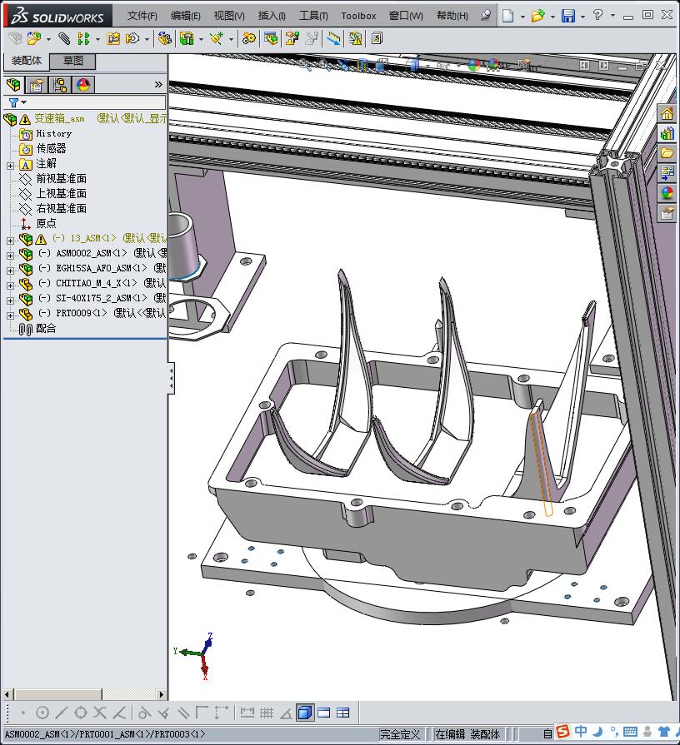Expand the 13_ASM<1> tree node
Screen dimensions: 680x745
pyautogui.click(x=10, y=241)
